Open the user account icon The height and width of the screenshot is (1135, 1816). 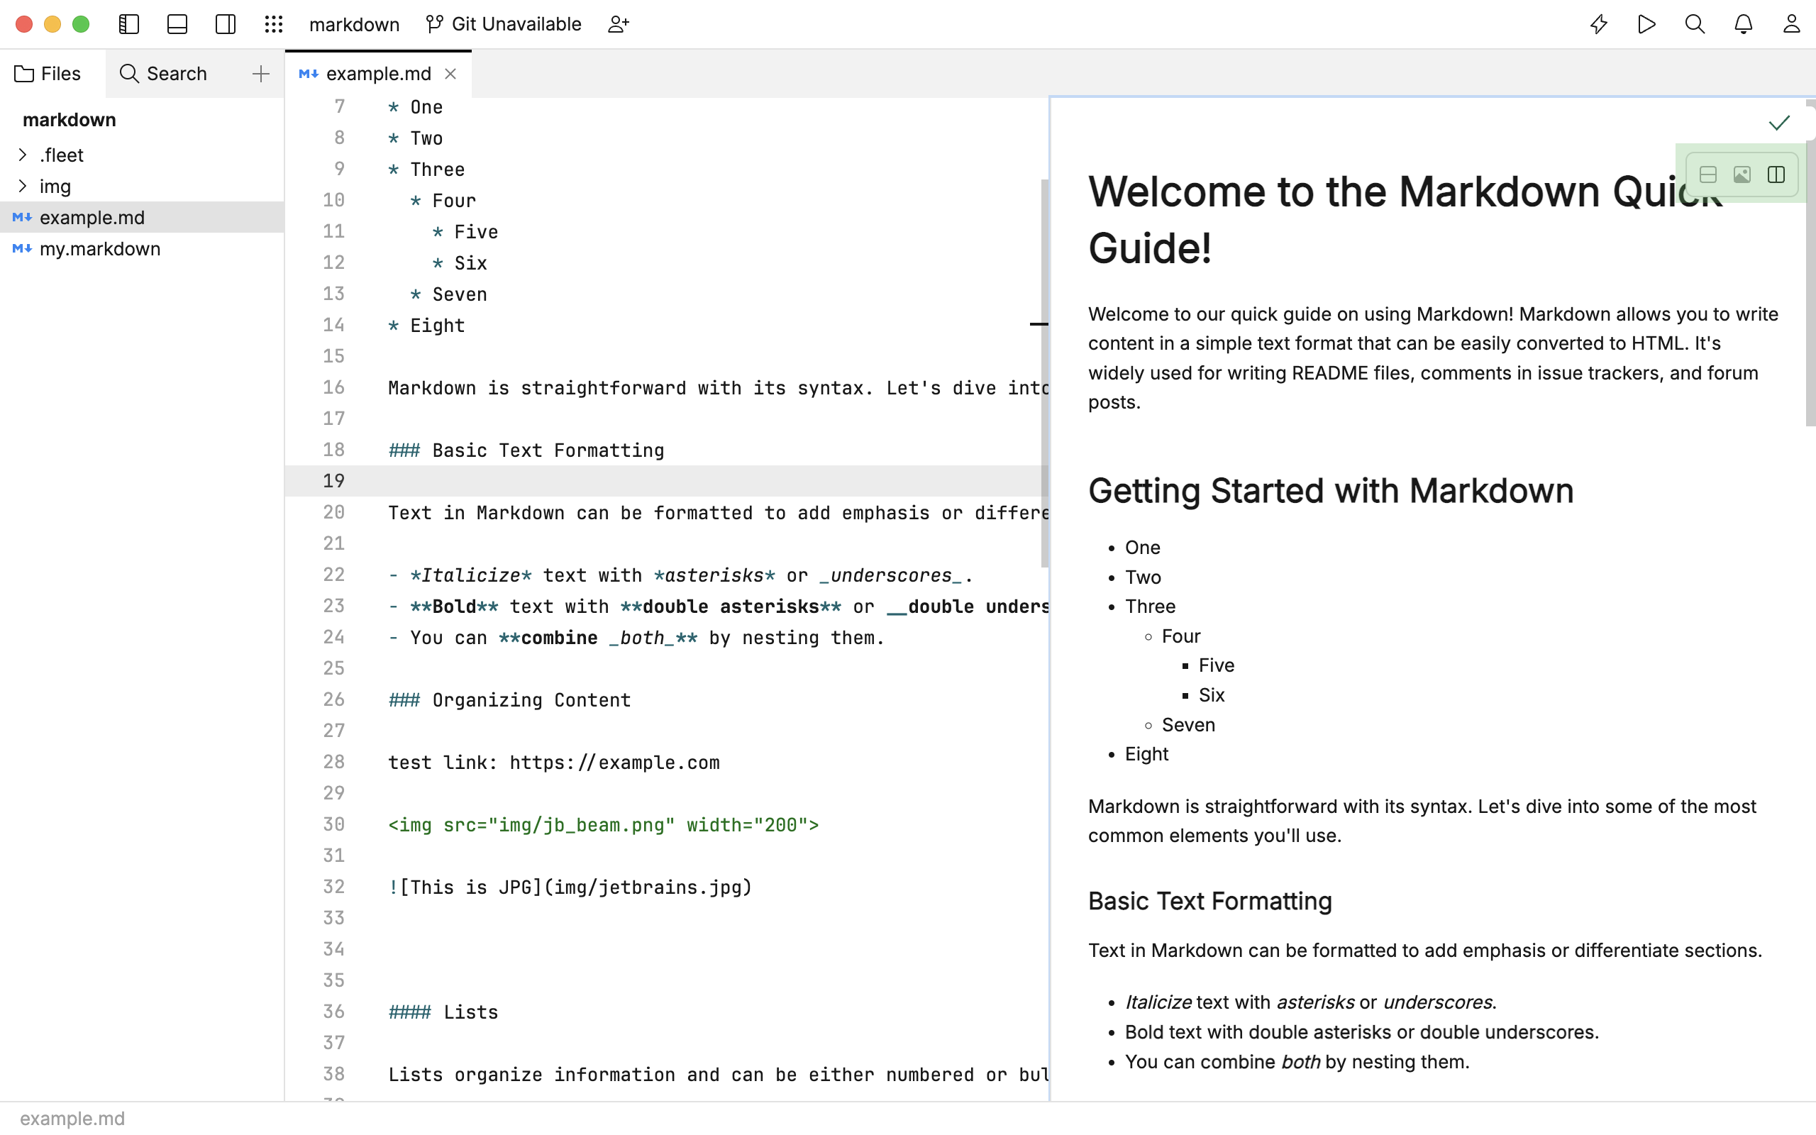(x=1791, y=24)
